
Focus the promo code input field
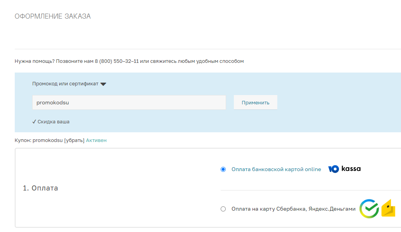pos(129,102)
